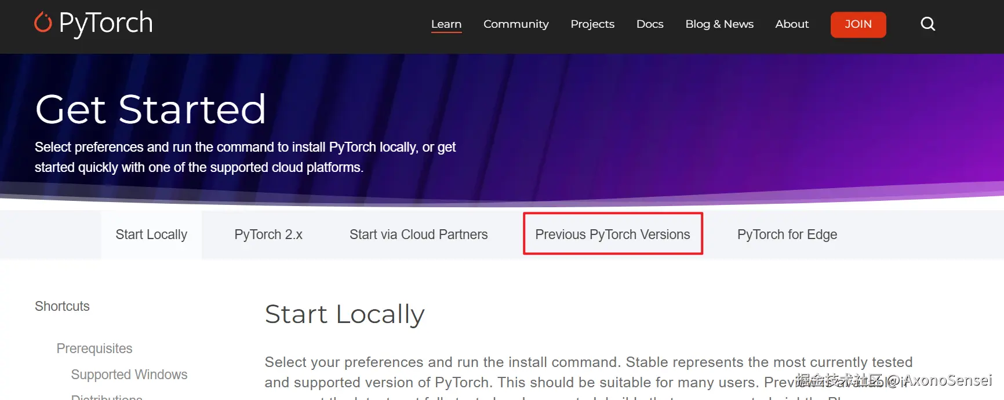Open the Projects menu
Image resolution: width=1004 pixels, height=400 pixels.
[x=592, y=24]
